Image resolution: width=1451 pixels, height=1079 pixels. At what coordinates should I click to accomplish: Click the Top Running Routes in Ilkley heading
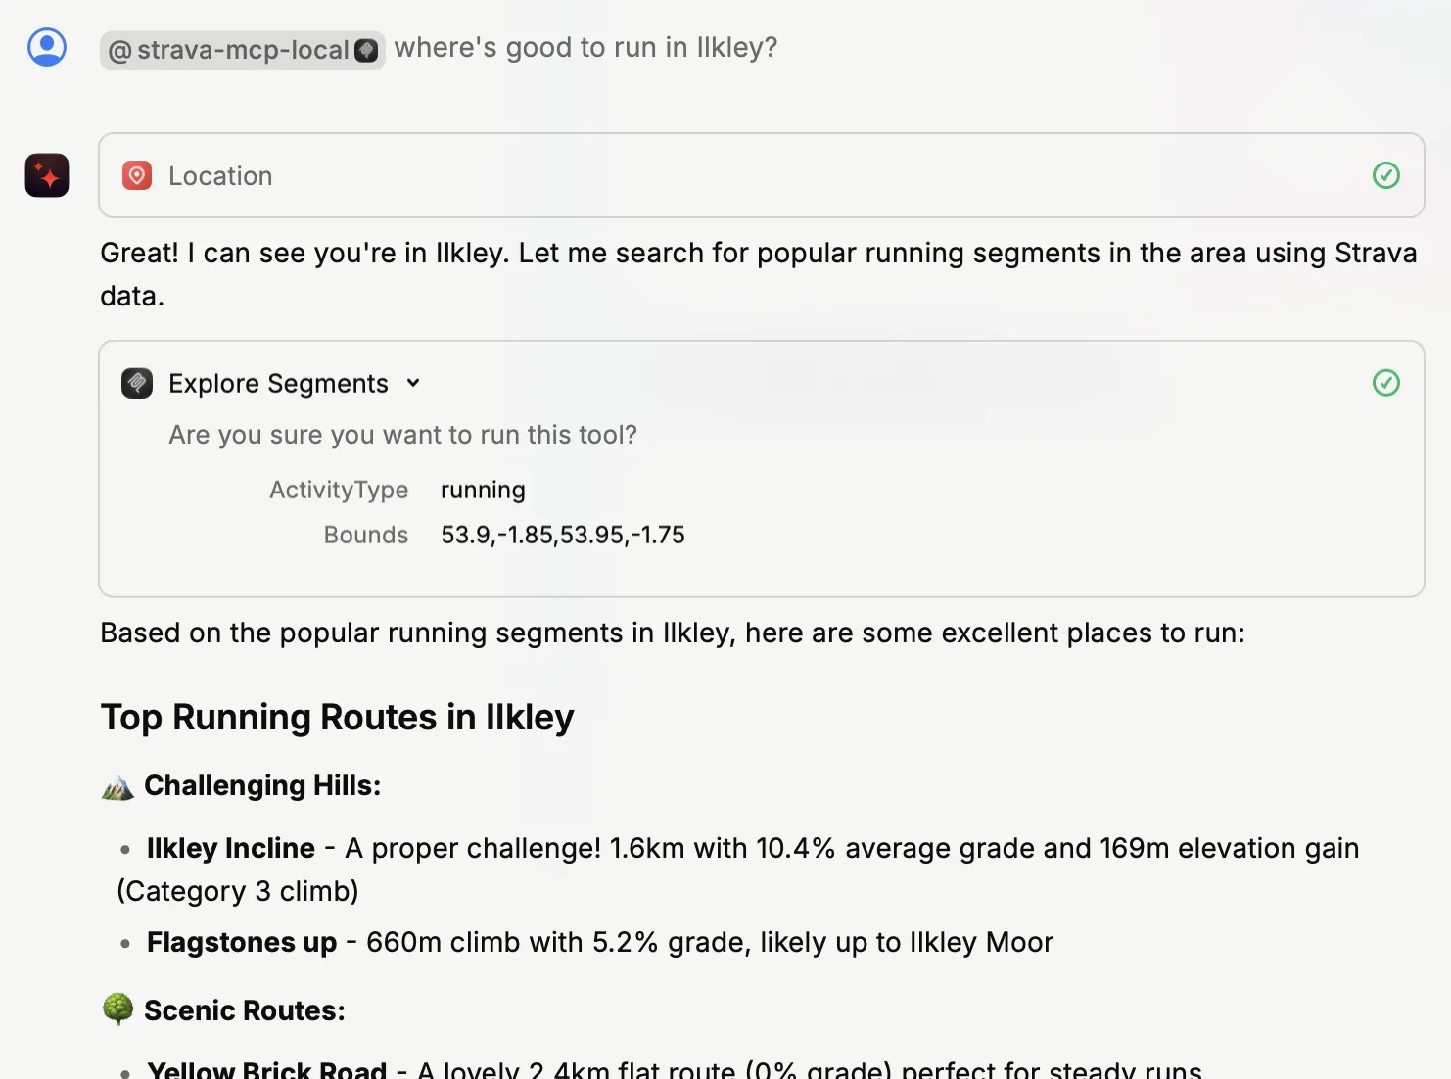pos(337,718)
